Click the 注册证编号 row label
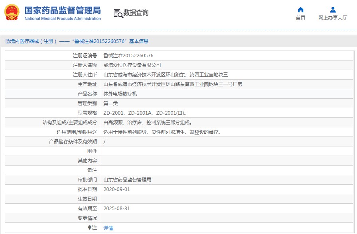This screenshot has width=357, height=234. [85, 56]
